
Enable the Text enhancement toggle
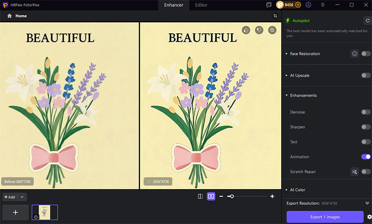[366, 142]
